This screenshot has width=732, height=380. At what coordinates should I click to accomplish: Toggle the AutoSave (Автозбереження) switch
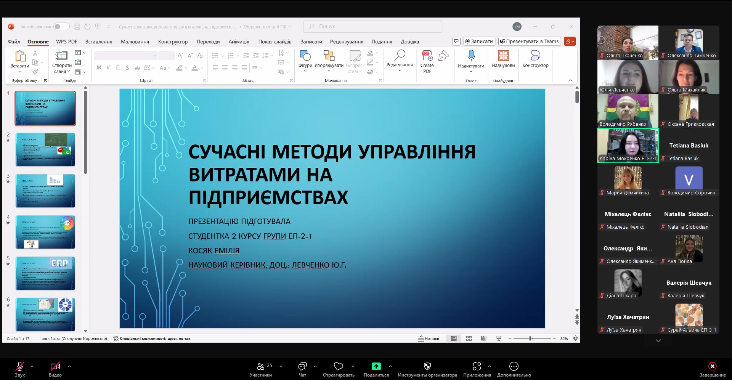tap(61, 27)
